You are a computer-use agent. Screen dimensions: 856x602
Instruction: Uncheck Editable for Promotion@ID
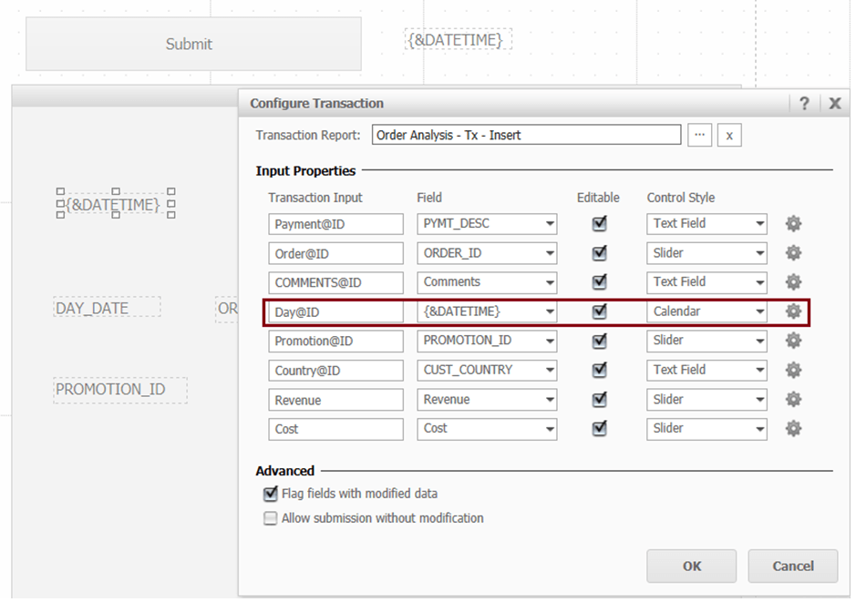(x=600, y=341)
